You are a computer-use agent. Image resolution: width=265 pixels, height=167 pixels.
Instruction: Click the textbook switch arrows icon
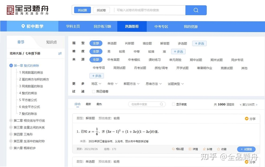click(x=60, y=54)
